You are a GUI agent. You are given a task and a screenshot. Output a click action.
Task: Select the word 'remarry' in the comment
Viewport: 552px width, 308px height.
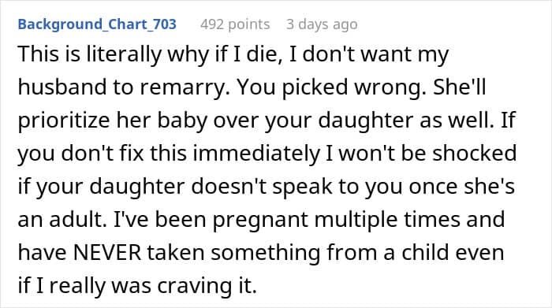(x=181, y=88)
